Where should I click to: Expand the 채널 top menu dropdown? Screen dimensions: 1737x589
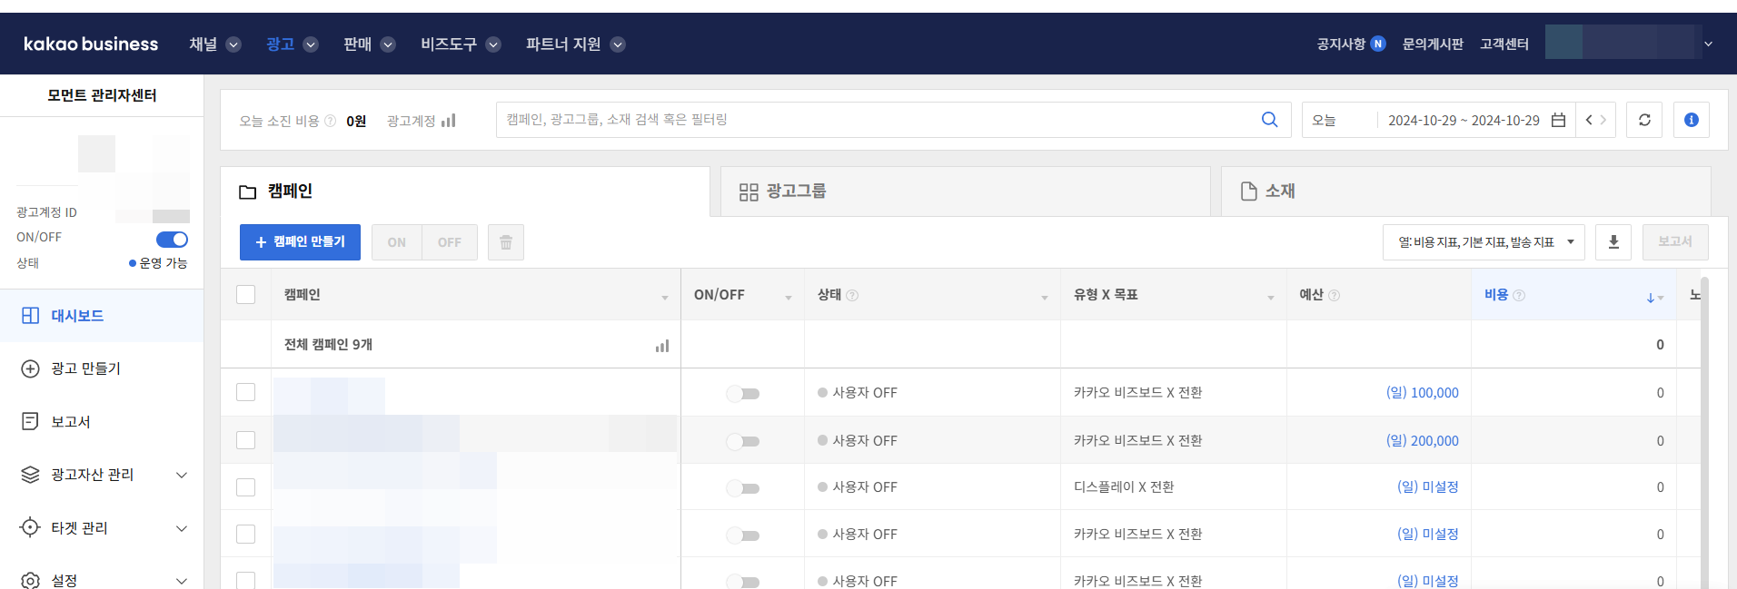pyautogui.click(x=233, y=44)
